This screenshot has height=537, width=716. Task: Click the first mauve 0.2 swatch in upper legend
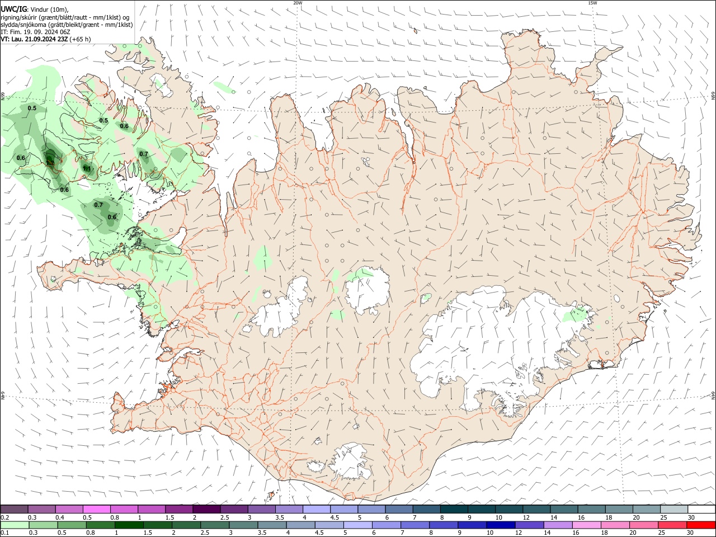tap(14, 509)
